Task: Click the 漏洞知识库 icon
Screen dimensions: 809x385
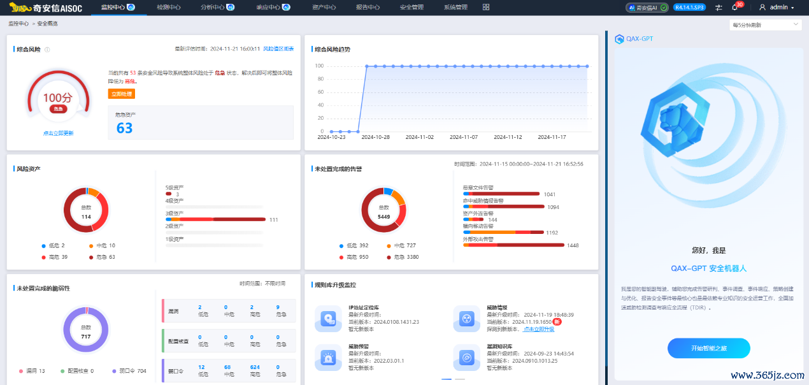Action: pyautogui.click(x=467, y=357)
